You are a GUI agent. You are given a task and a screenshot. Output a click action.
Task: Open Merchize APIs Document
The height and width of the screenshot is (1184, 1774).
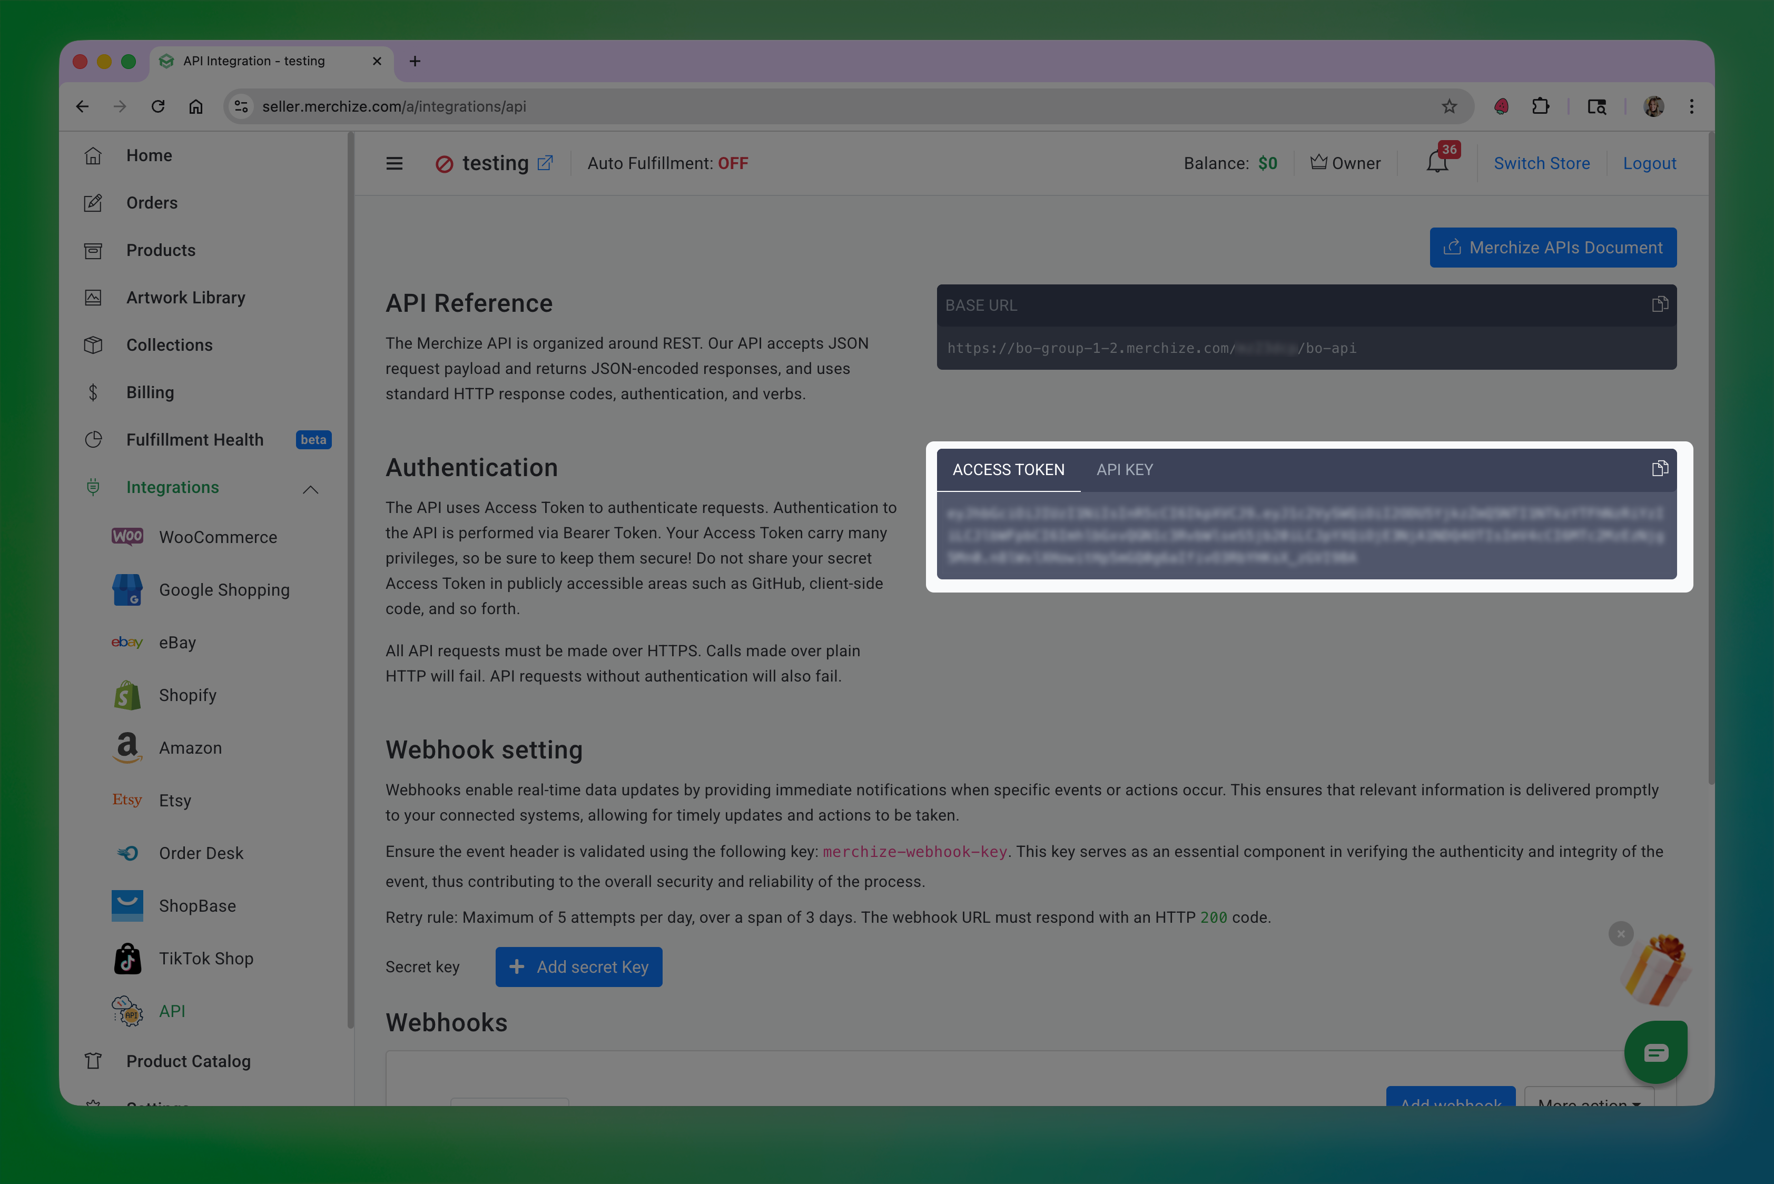[x=1553, y=248]
